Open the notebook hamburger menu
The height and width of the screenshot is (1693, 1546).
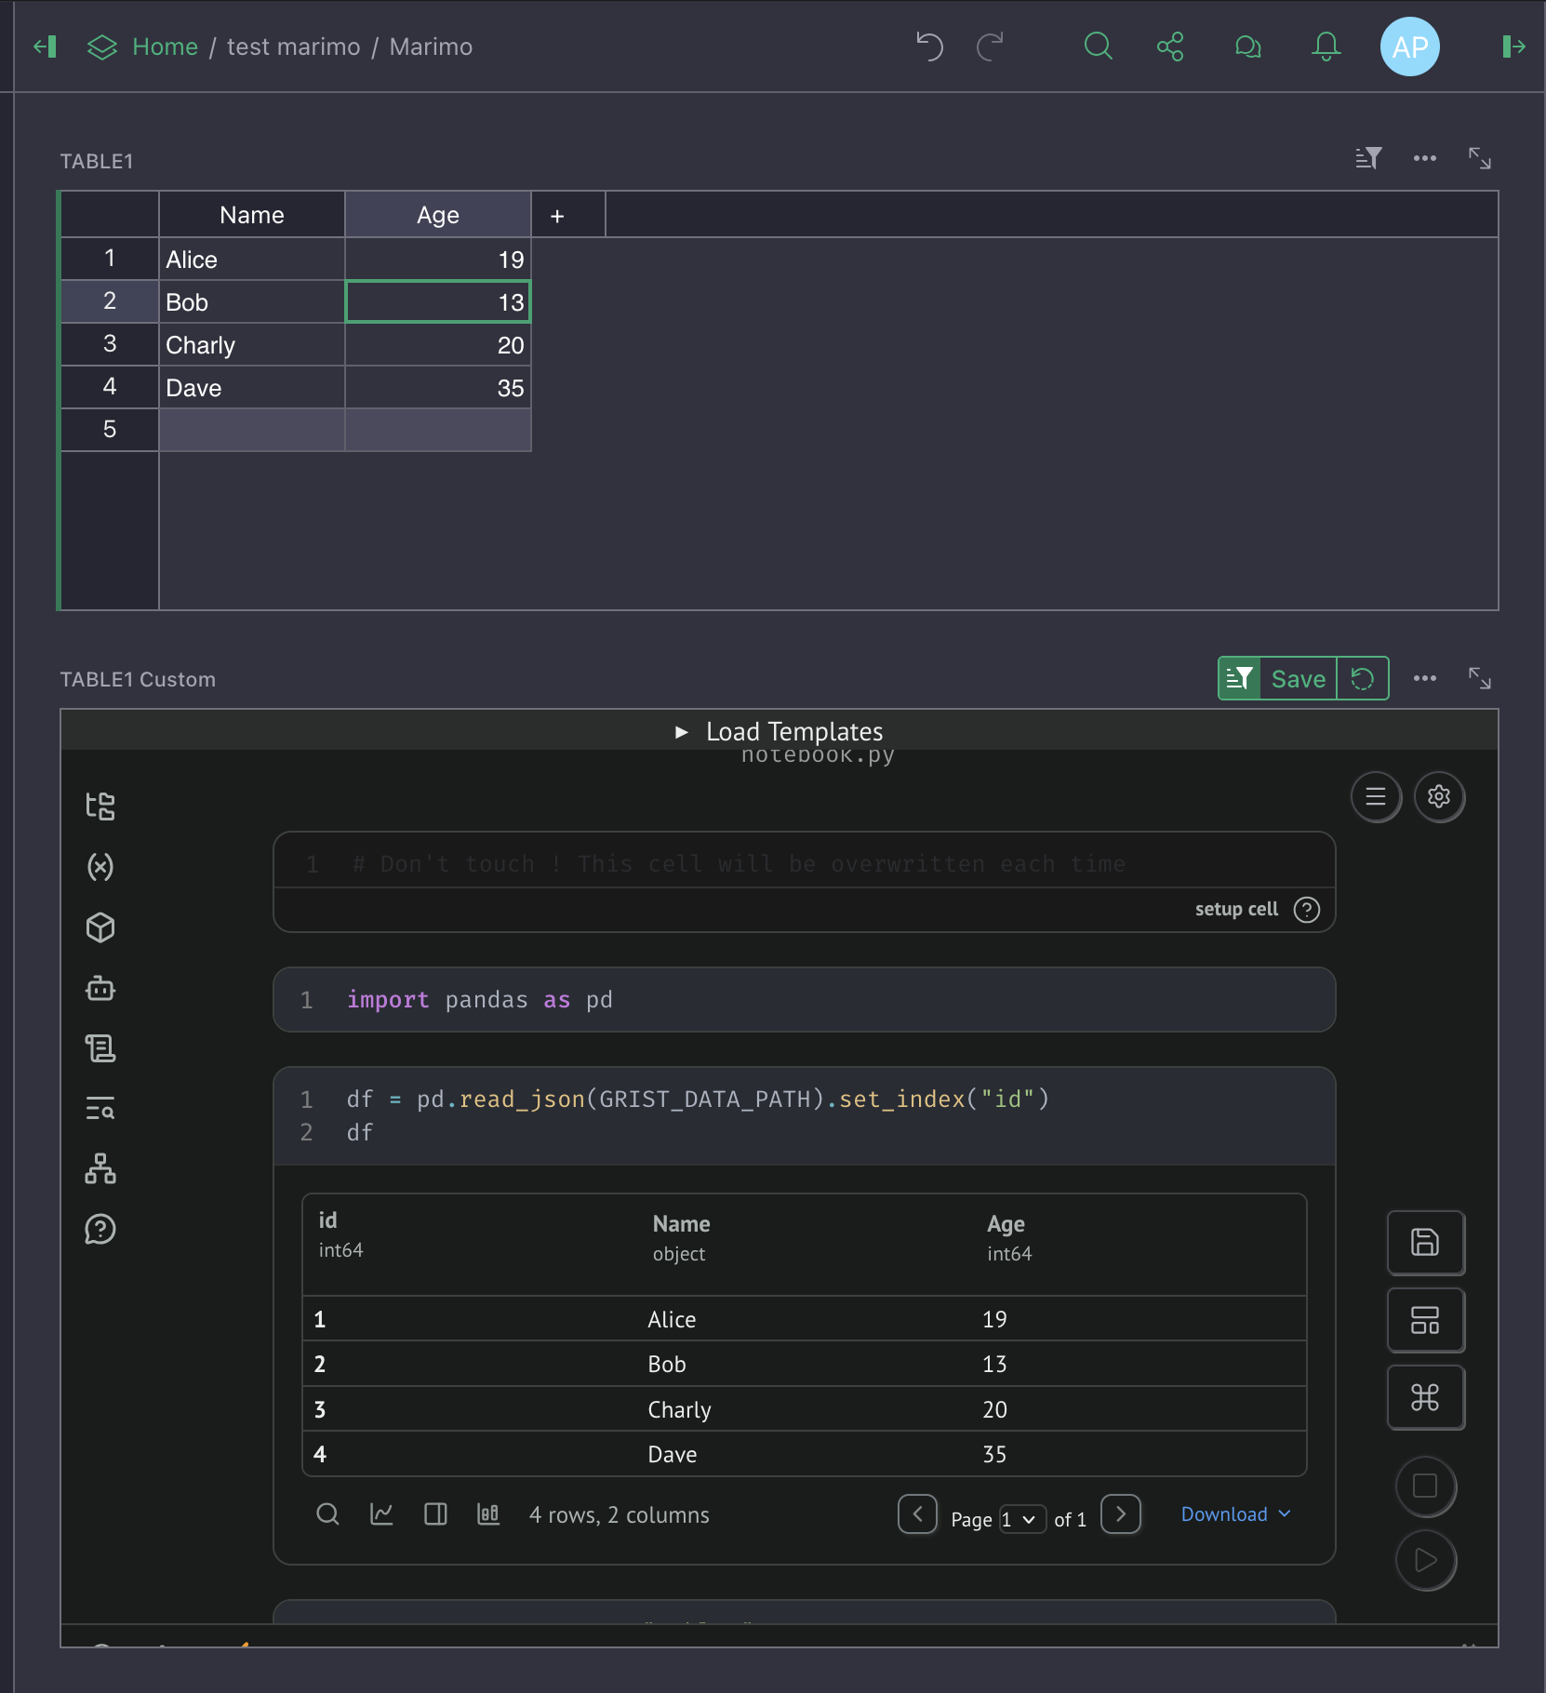(x=1376, y=797)
